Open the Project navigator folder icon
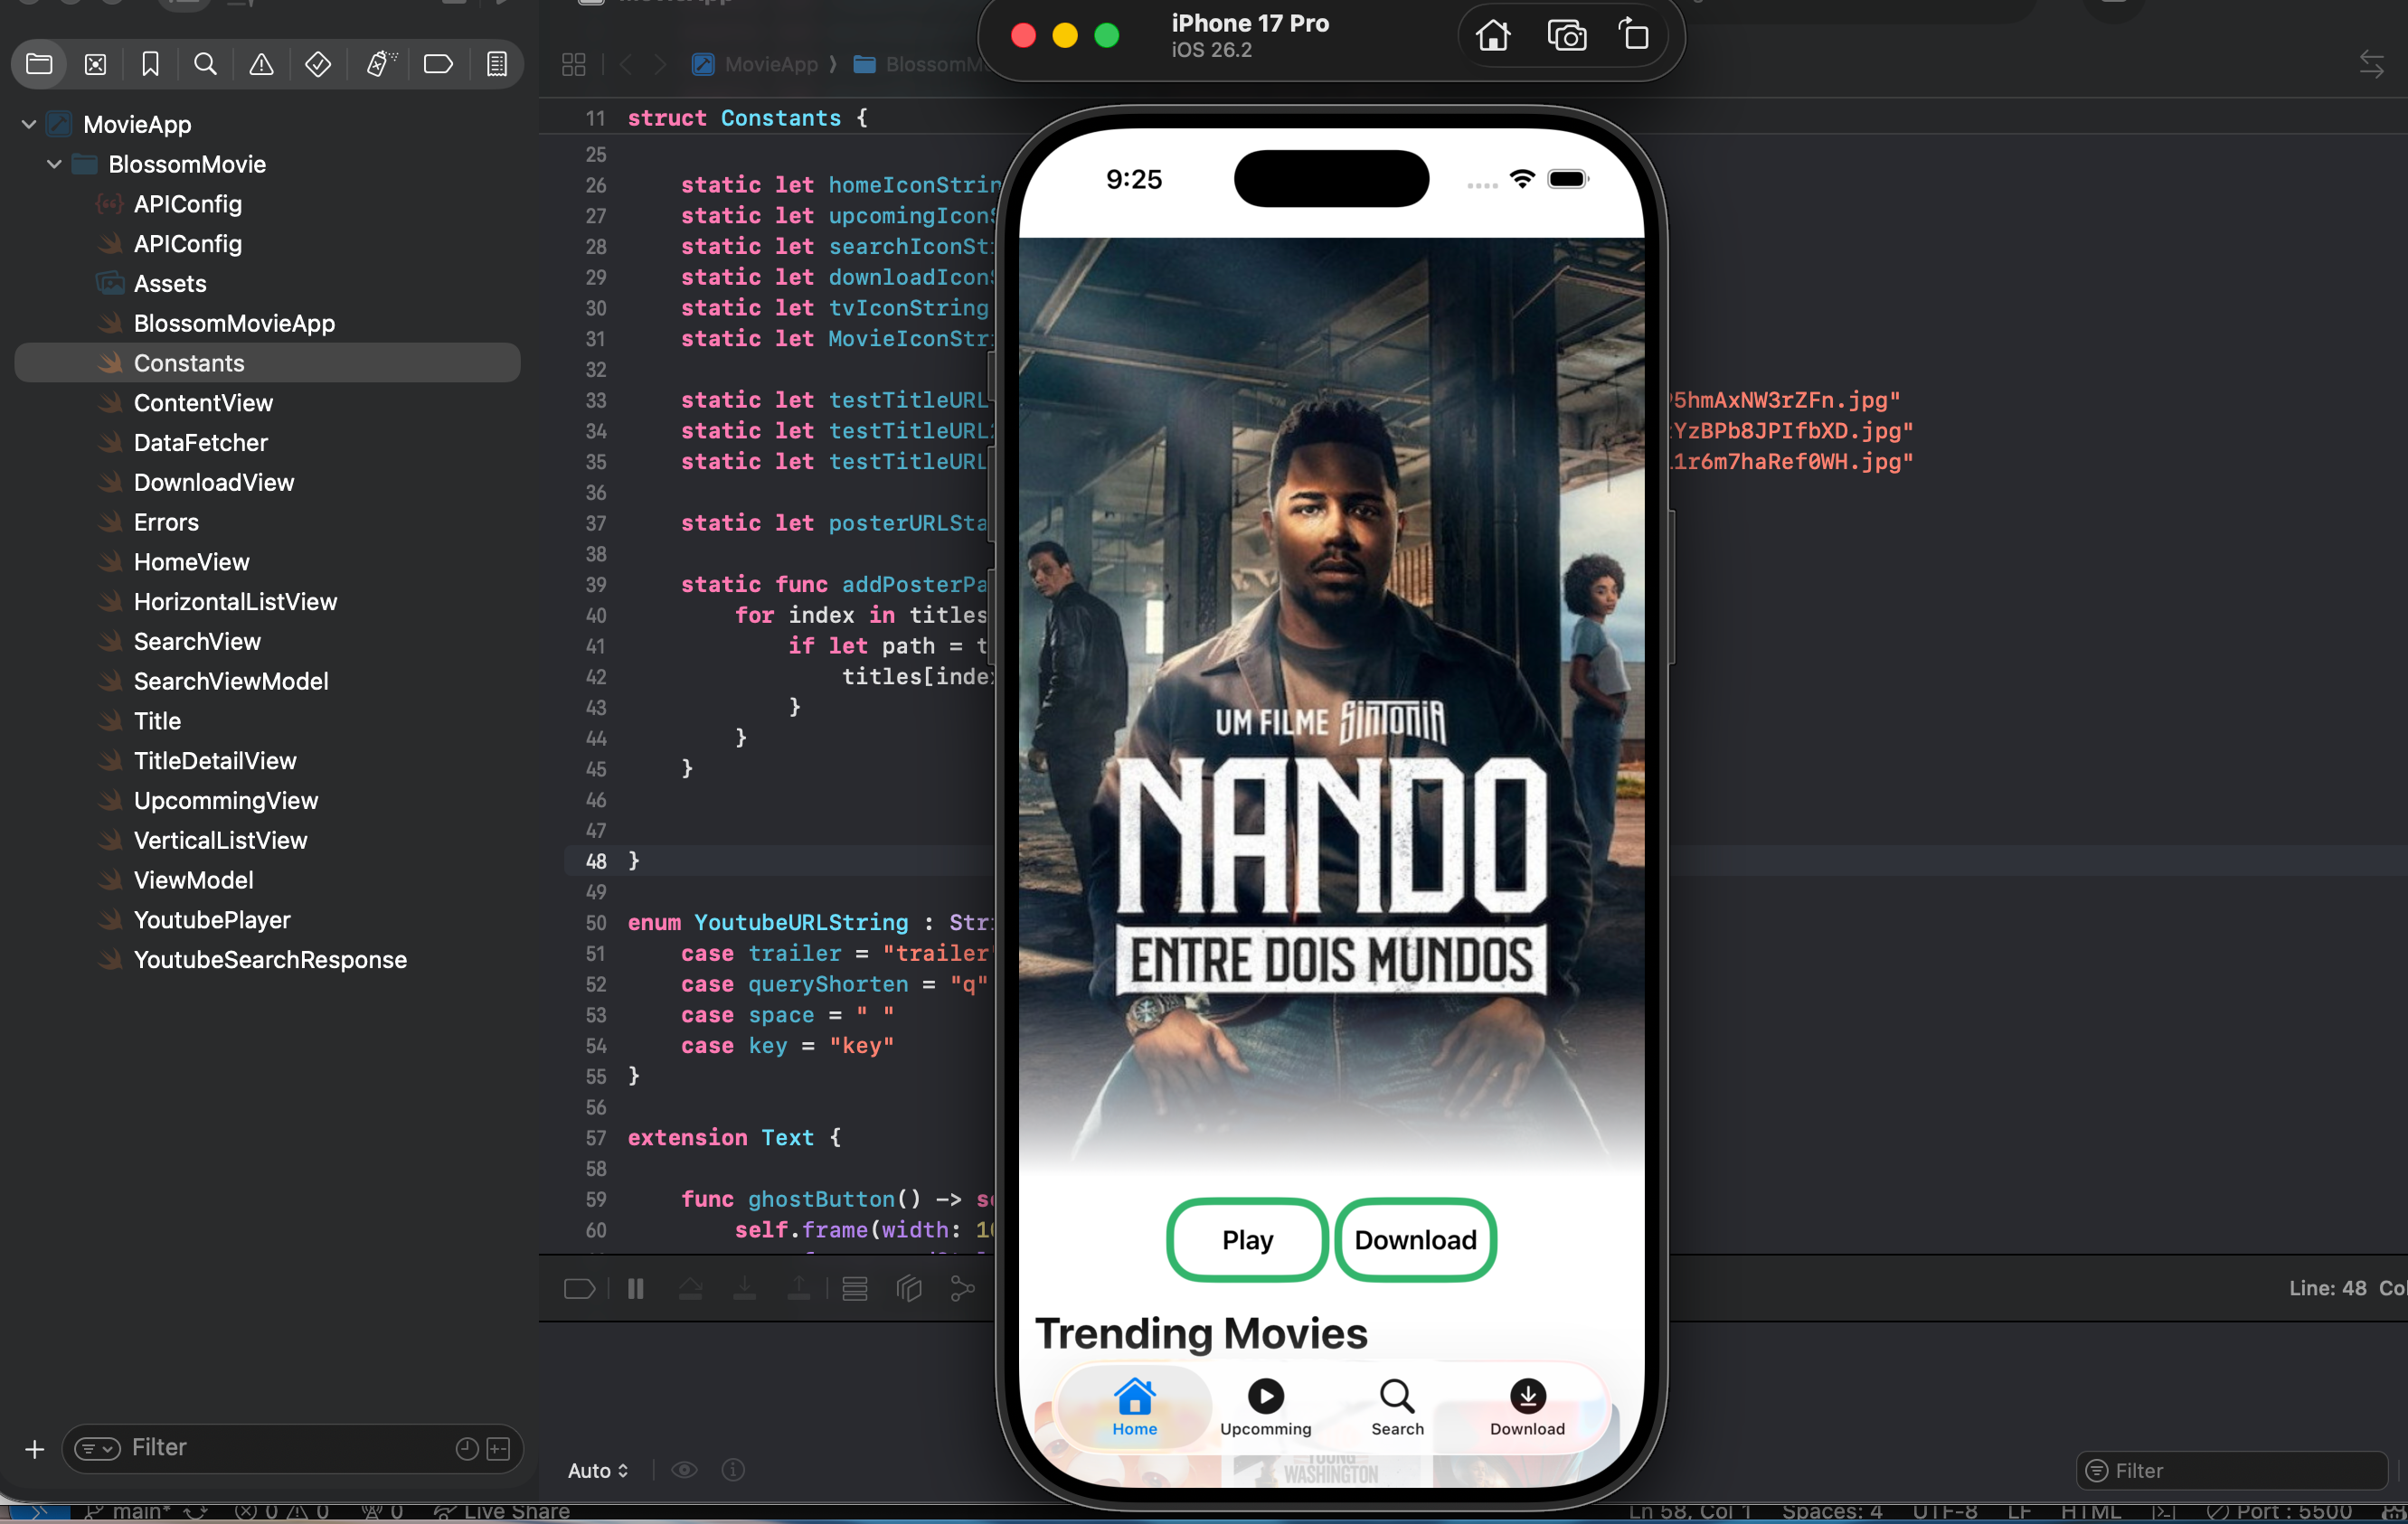The height and width of the screenshot is (1524, 2408). [x=39, y=65]
